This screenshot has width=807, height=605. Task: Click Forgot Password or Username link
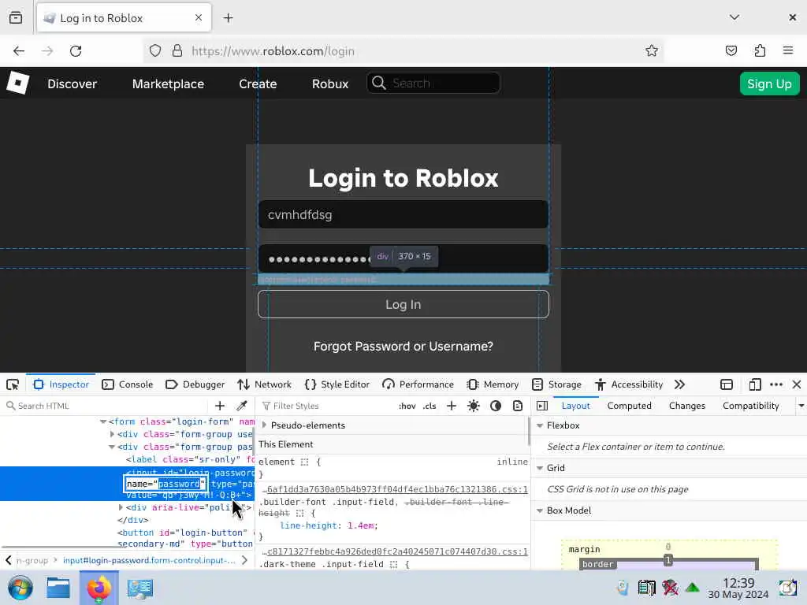coord(403,347)
